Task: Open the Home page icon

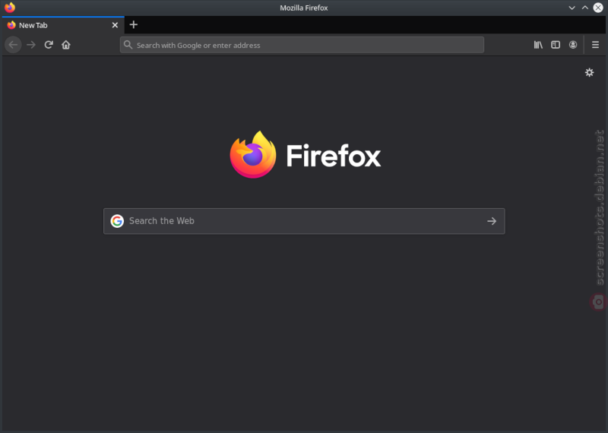Action: click(x=66, y=45)
